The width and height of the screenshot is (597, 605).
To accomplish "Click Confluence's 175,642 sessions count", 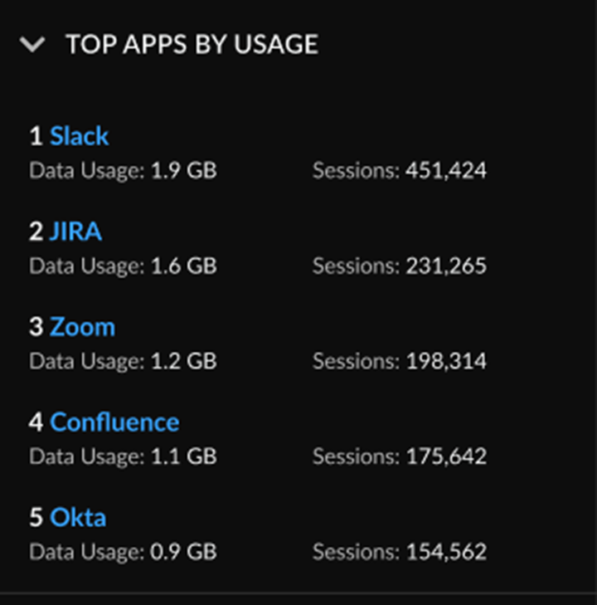I will click(x=445, y=456).
